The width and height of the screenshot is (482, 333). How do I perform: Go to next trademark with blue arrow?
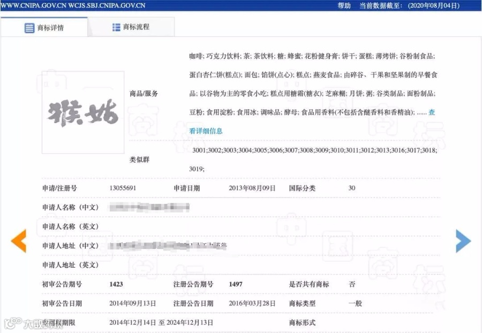[463, 241]
